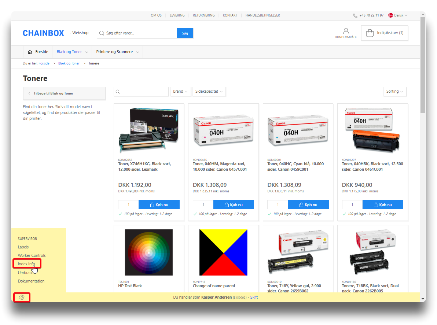
Task: Click the Skift link in bottom bar
Action: click(x=254, y=297)
